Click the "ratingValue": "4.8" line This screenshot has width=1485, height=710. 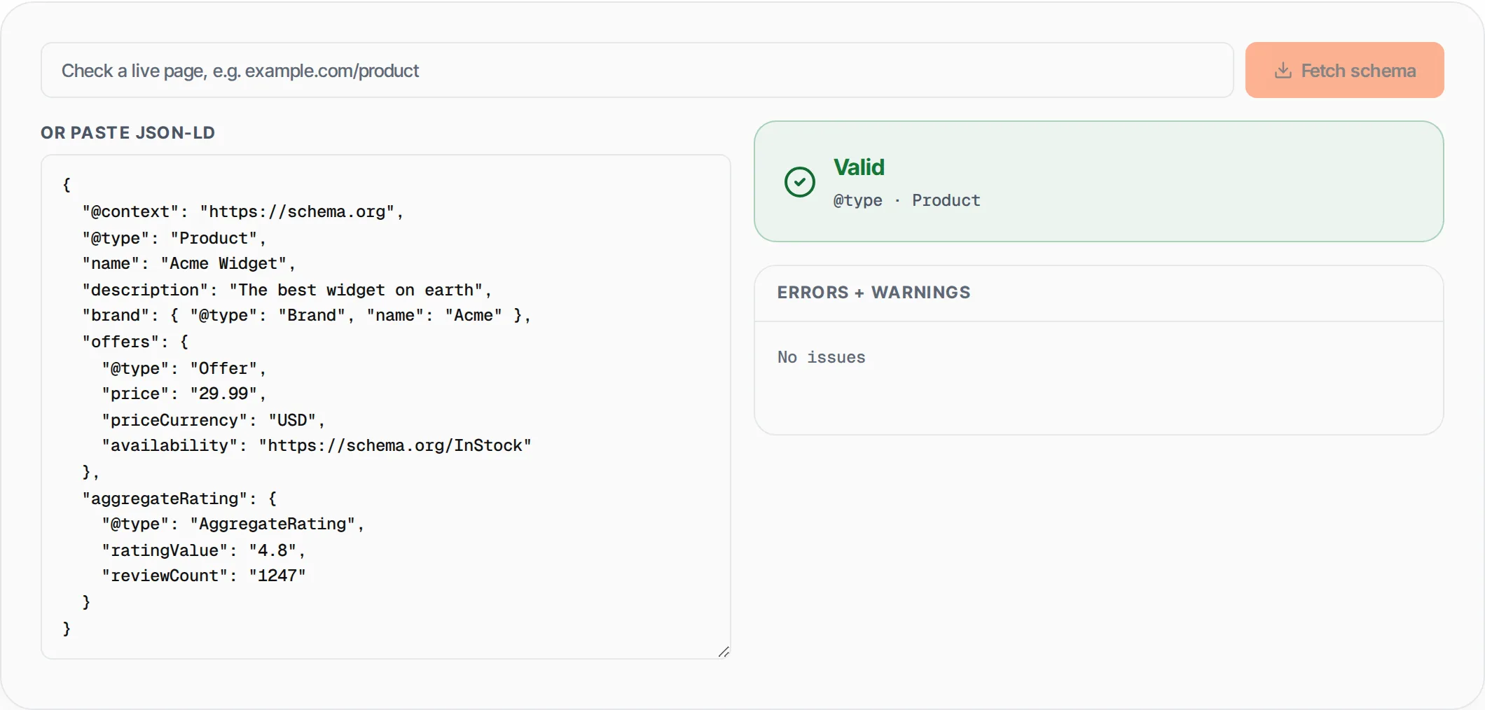203,550
